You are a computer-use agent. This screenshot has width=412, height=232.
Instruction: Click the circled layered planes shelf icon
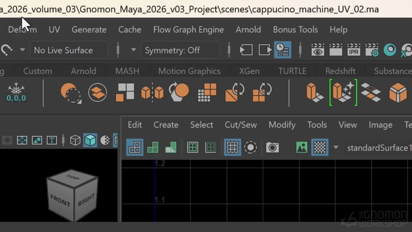pos(97,92)
